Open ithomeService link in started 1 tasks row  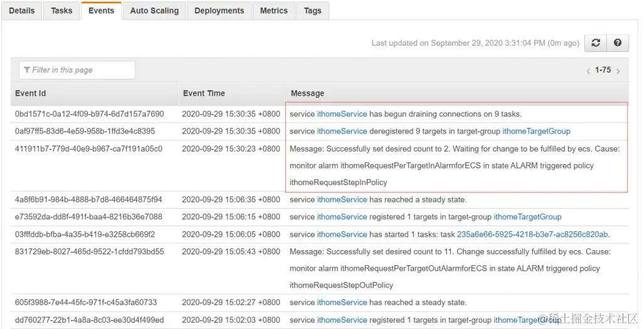pyautogui.click(x=342, y=234)
